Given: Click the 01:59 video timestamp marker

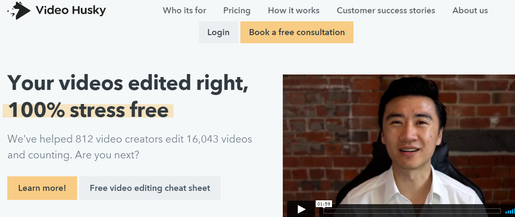Looking at the screenshot, I should point(323,204).
